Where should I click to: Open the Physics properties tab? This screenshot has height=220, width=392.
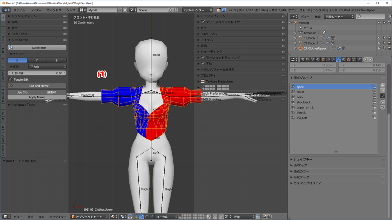(359, 60)
